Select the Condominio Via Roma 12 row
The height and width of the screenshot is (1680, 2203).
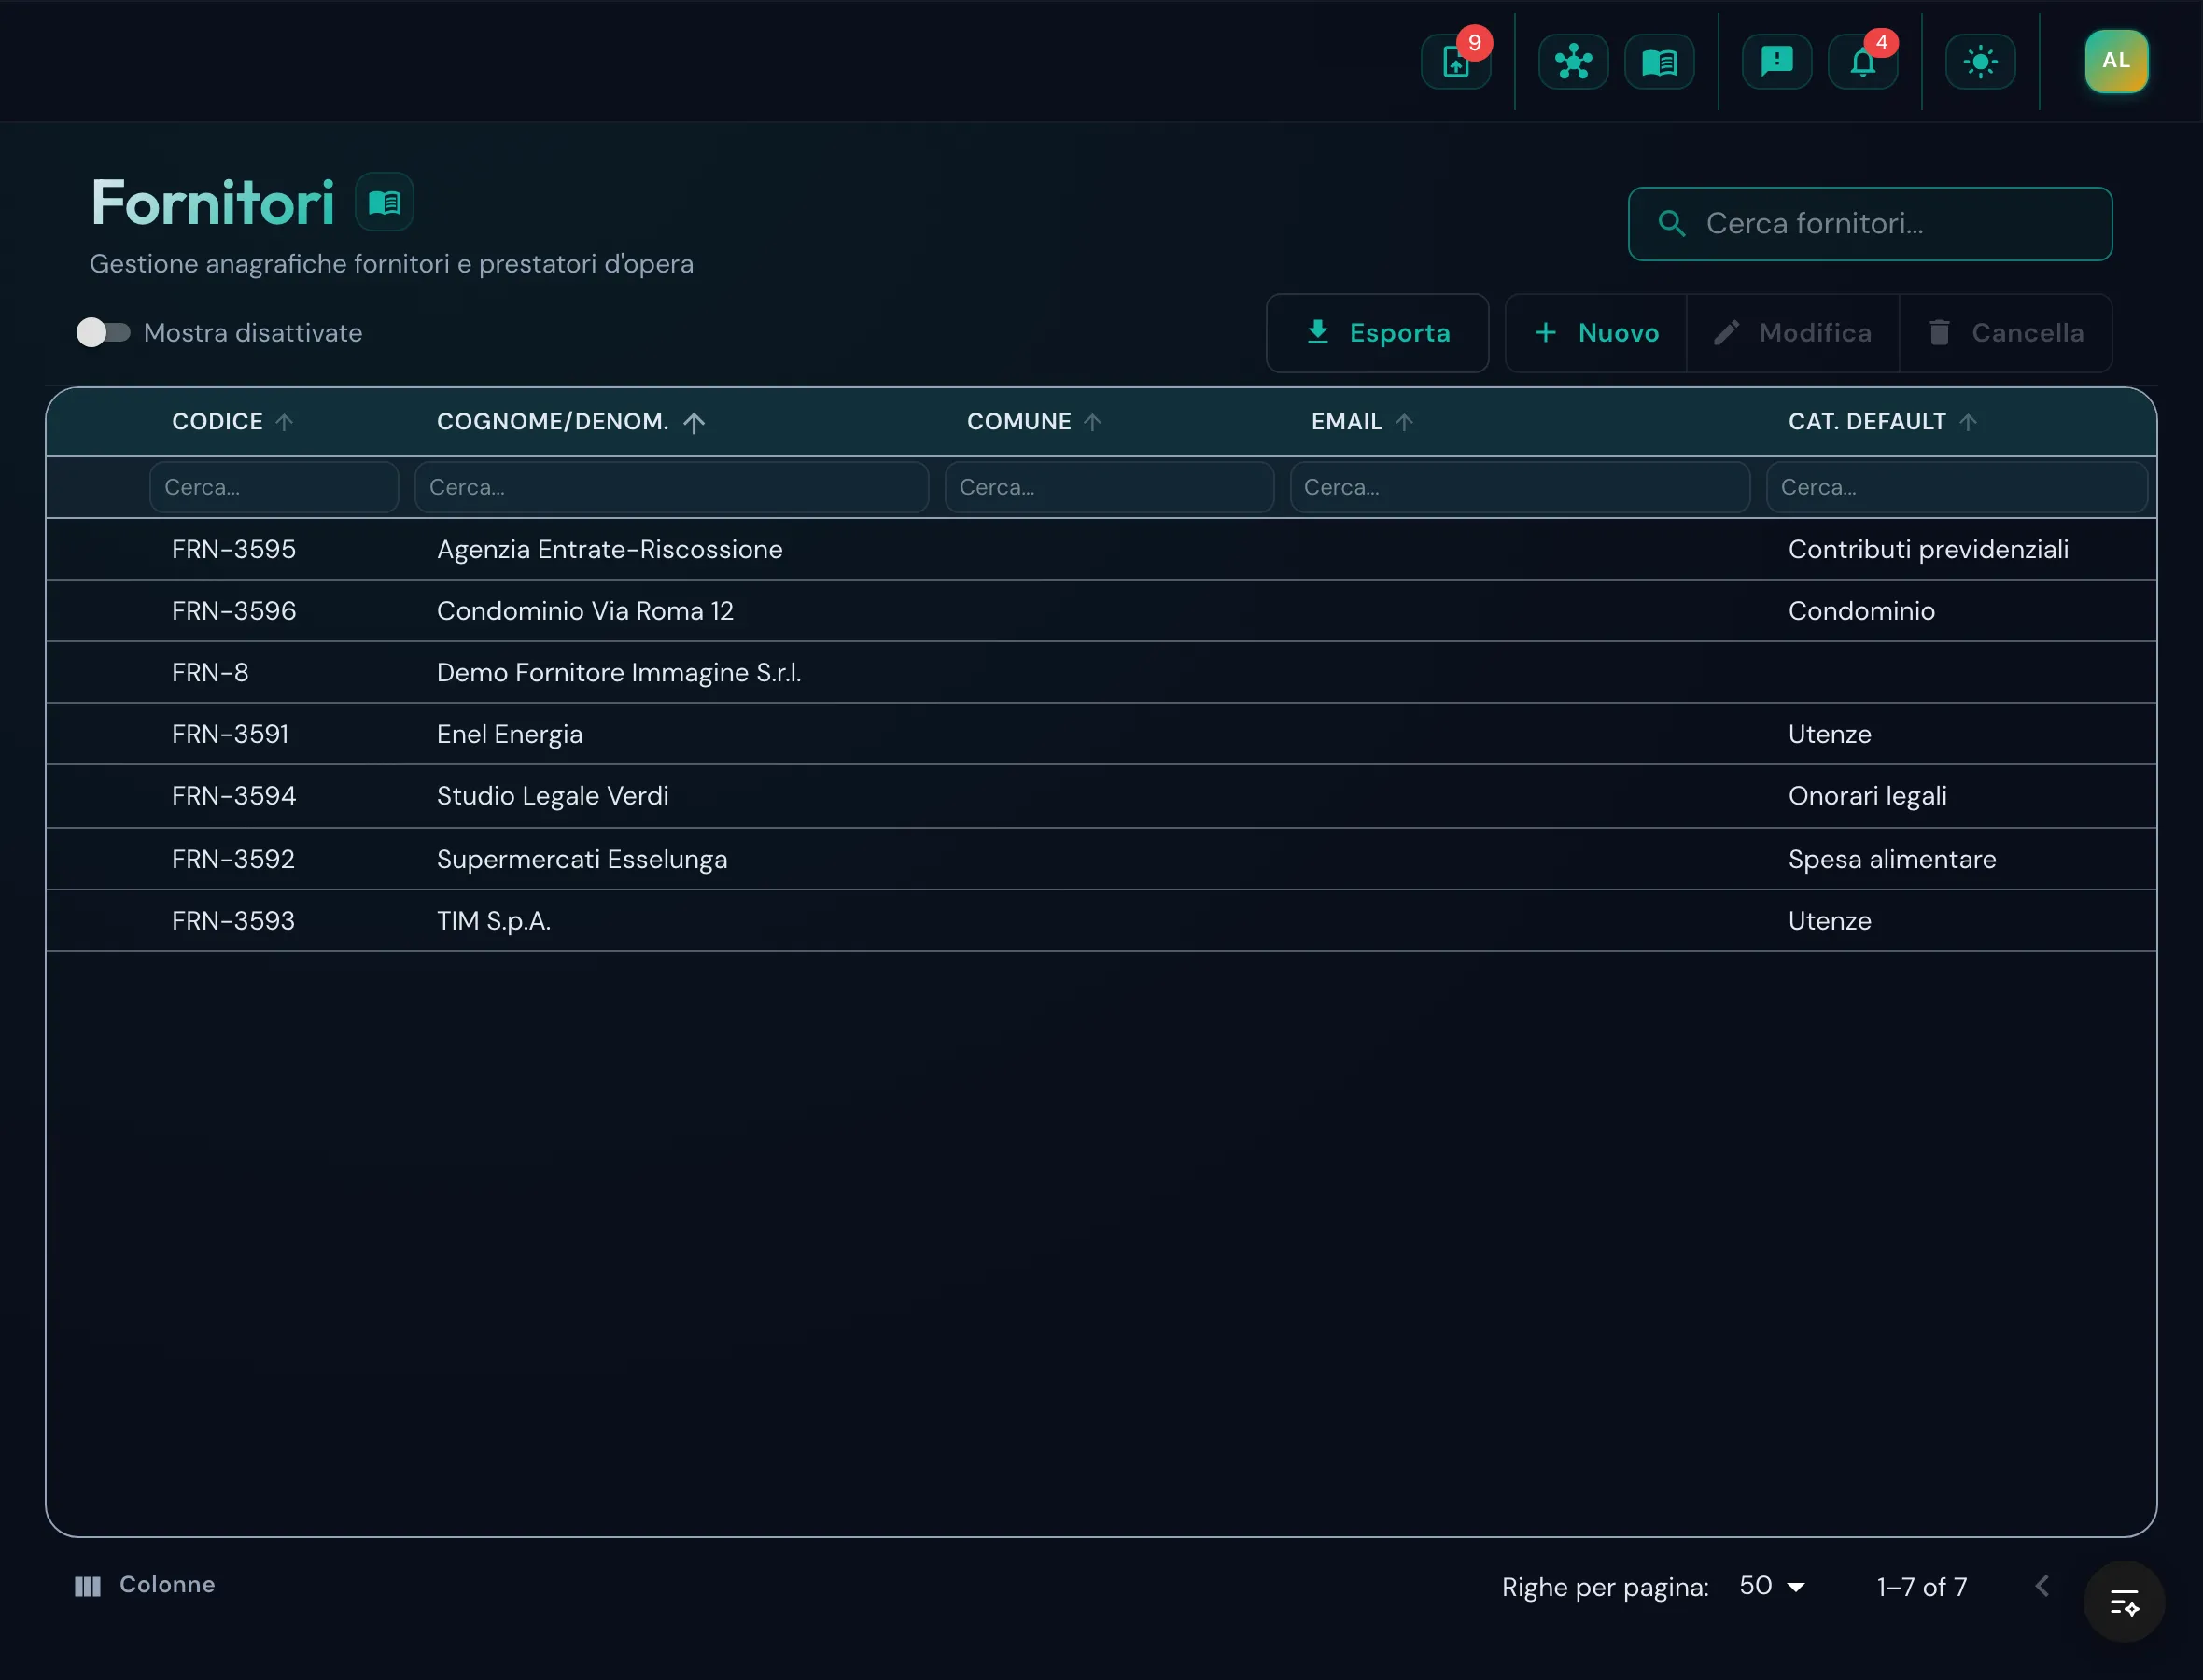1101,611
